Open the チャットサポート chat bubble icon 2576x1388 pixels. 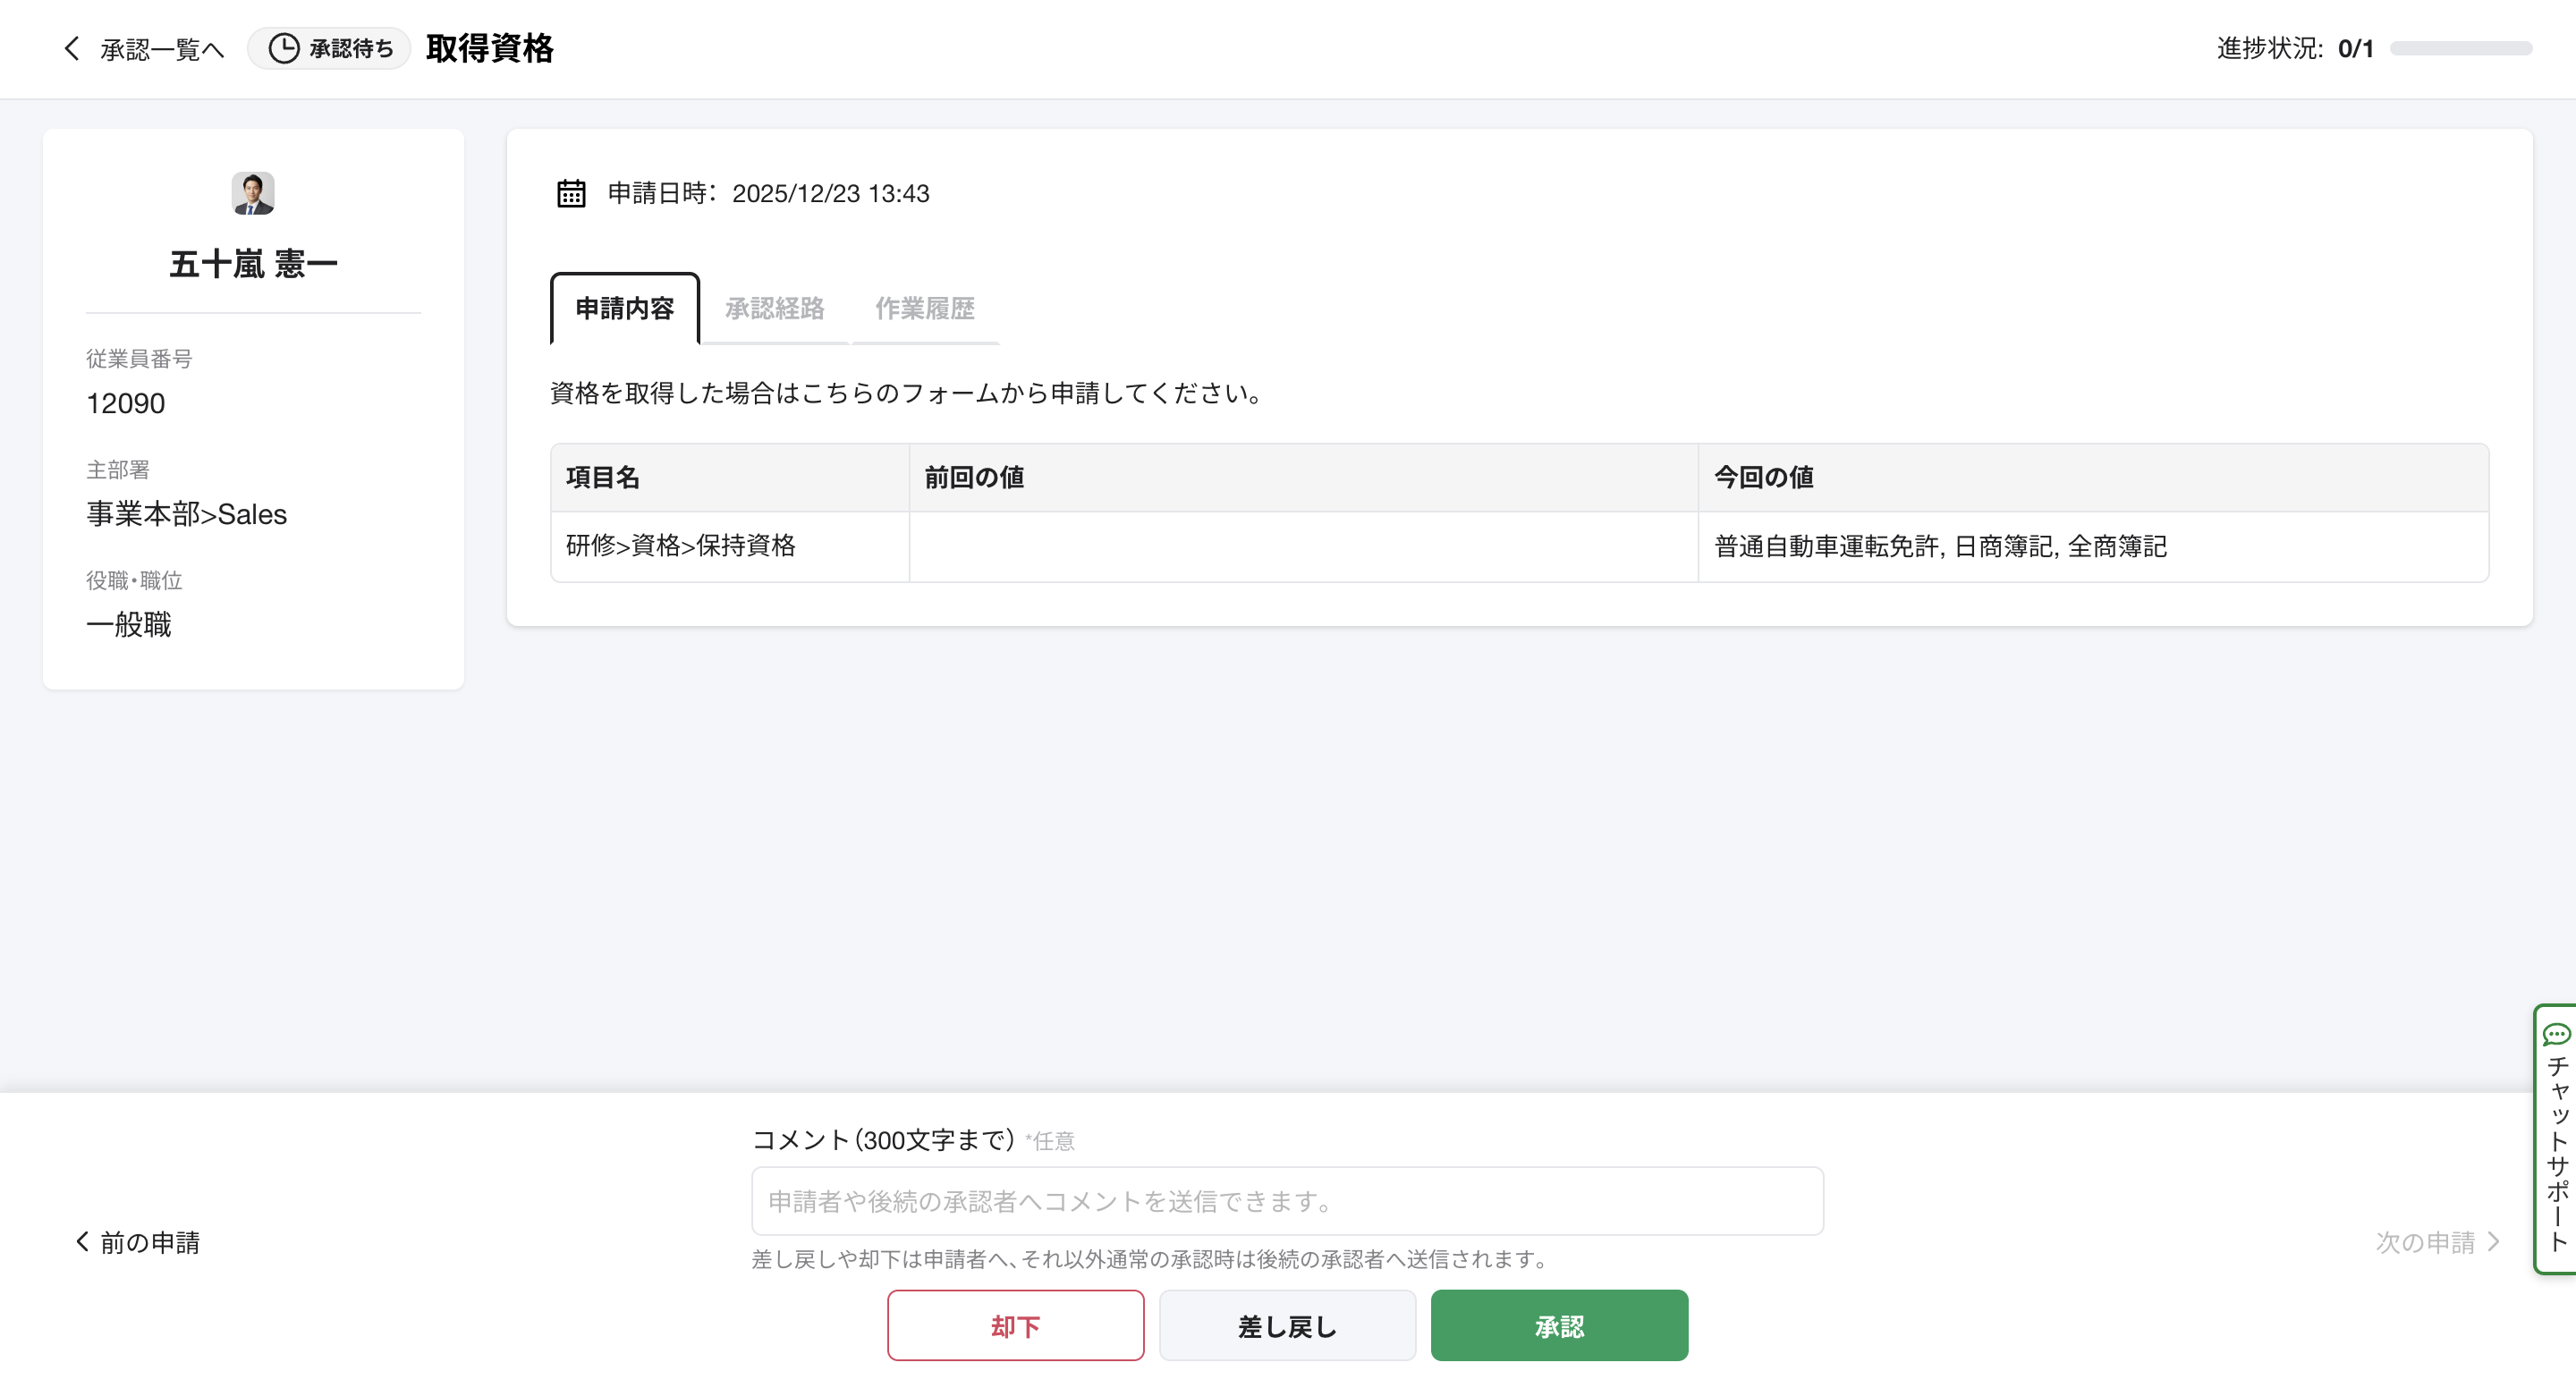[2556, 1034]
